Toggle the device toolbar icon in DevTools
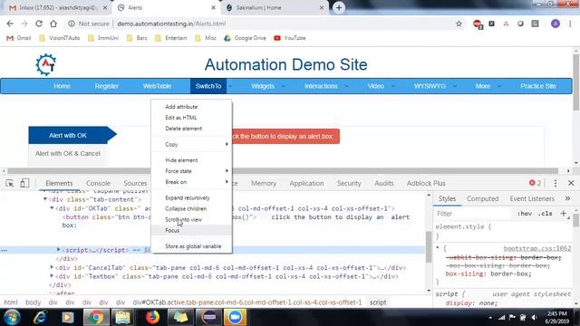 (24, 183)
